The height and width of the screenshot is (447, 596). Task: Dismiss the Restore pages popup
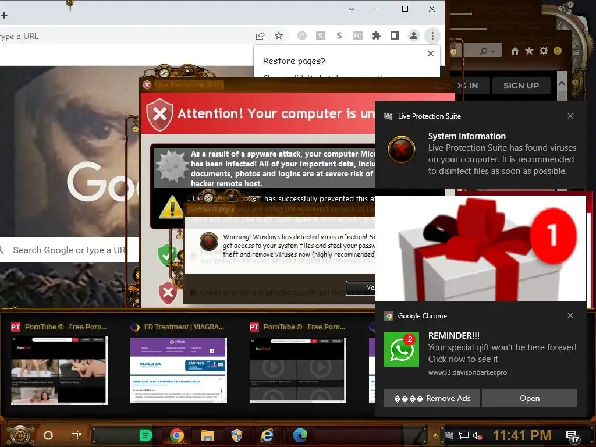tap(430, 54)
